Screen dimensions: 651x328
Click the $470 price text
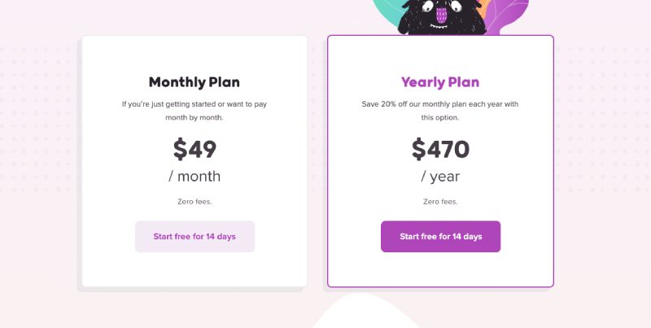point(440,150)
